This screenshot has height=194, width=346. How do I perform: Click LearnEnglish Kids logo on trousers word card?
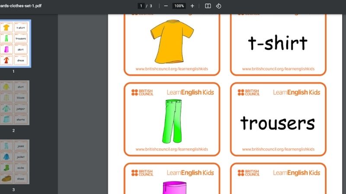pos(297,92)
